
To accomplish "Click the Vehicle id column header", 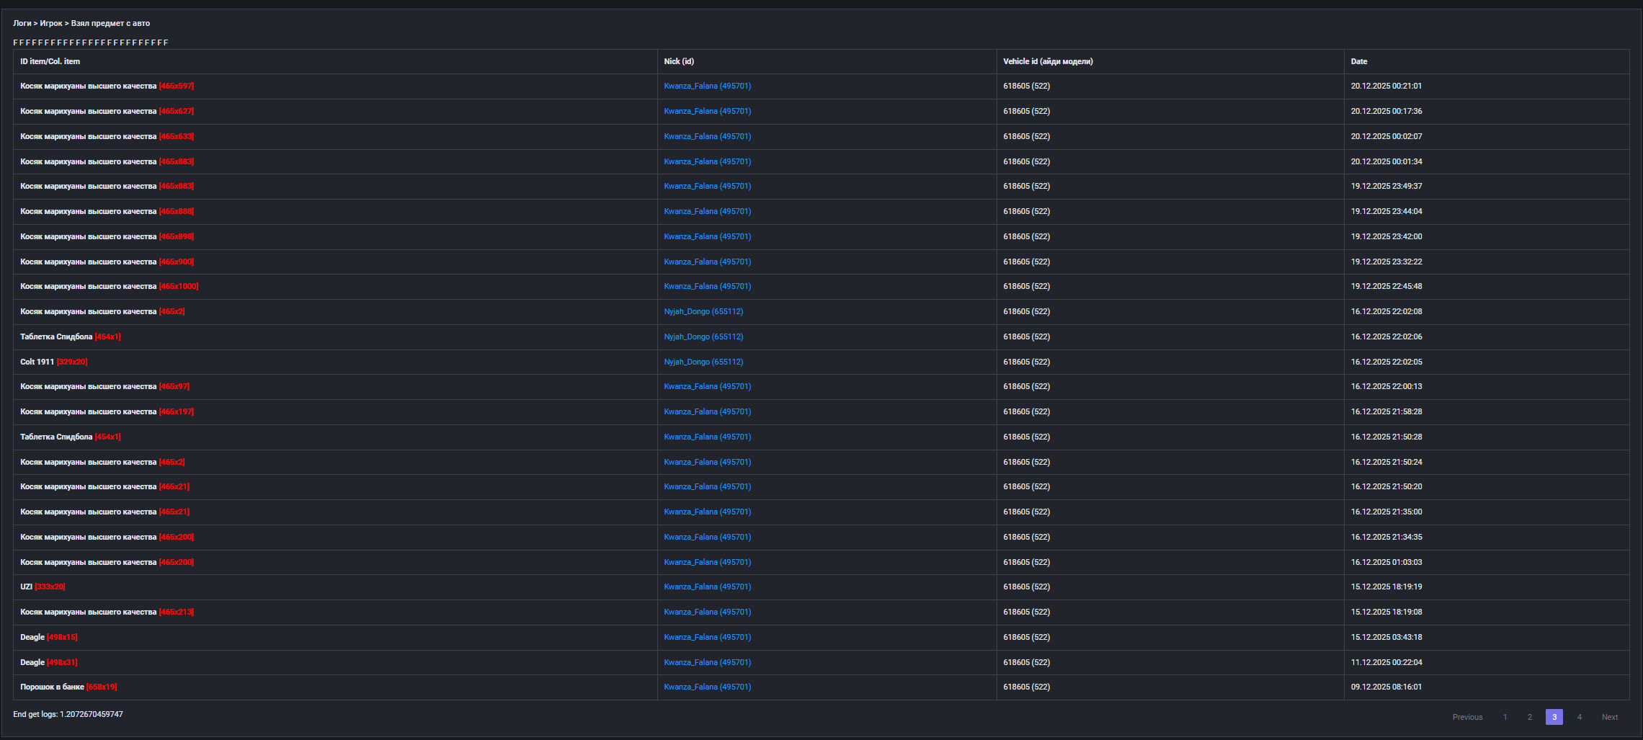I will [x=1047, y=61].
